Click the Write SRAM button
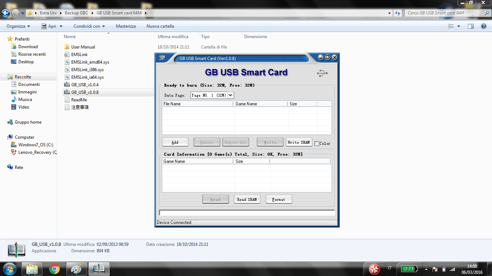 pos(299,142)
